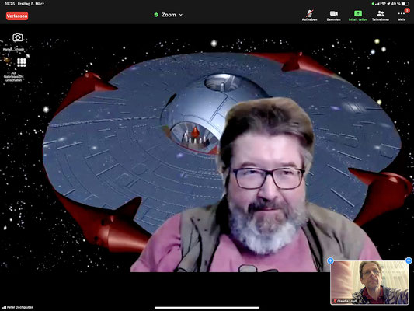This screenshot has width=414, height=311.
Task: Tap the Freitag date in status bar
Action: pyautogui.click(x=31, y=4)
